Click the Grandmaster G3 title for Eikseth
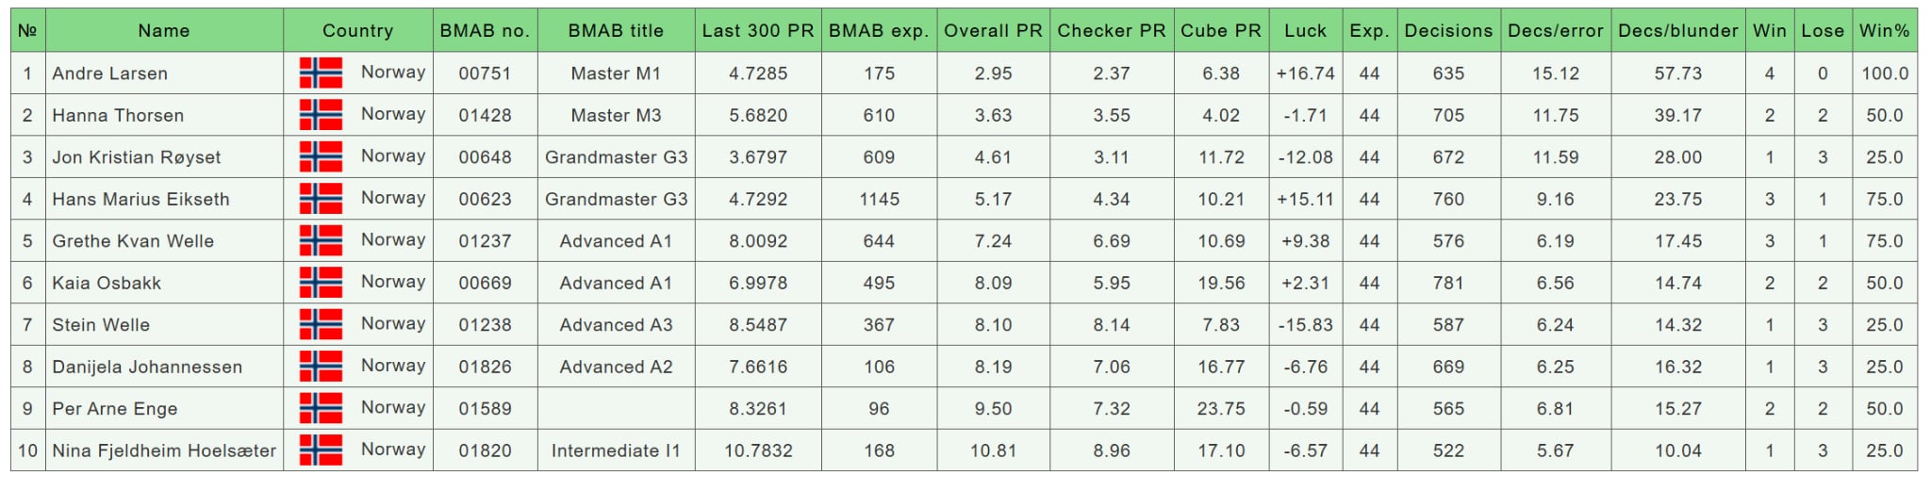 pyautogui.click(x=616, y=199)
